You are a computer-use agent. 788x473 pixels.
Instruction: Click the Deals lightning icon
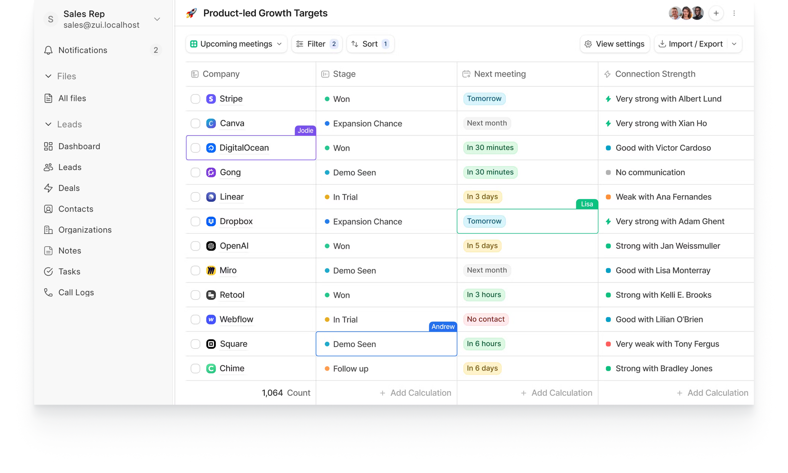click(x=48, y=188)
